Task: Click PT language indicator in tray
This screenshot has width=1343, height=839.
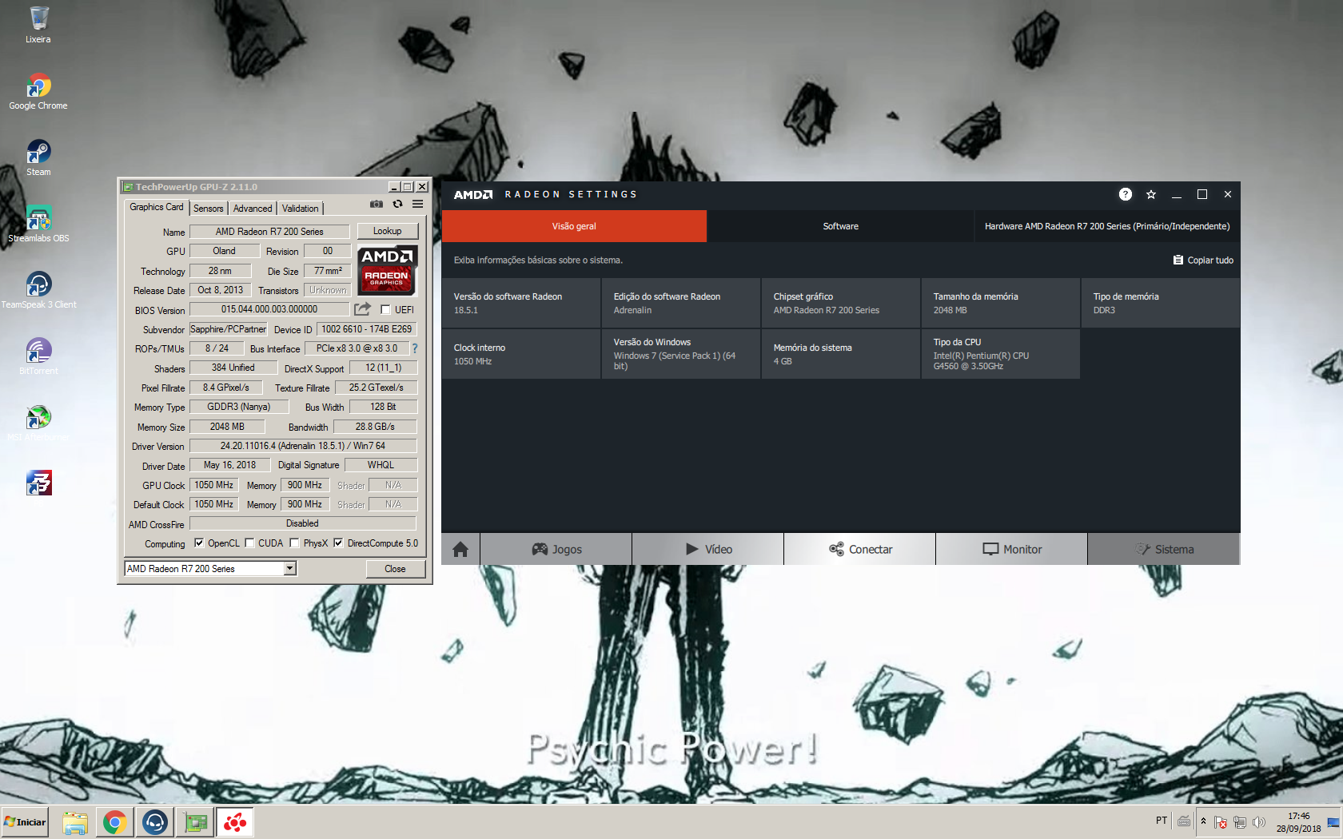Action: (x=1162, y=821)
